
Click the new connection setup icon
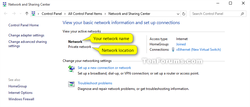[71, 69]
